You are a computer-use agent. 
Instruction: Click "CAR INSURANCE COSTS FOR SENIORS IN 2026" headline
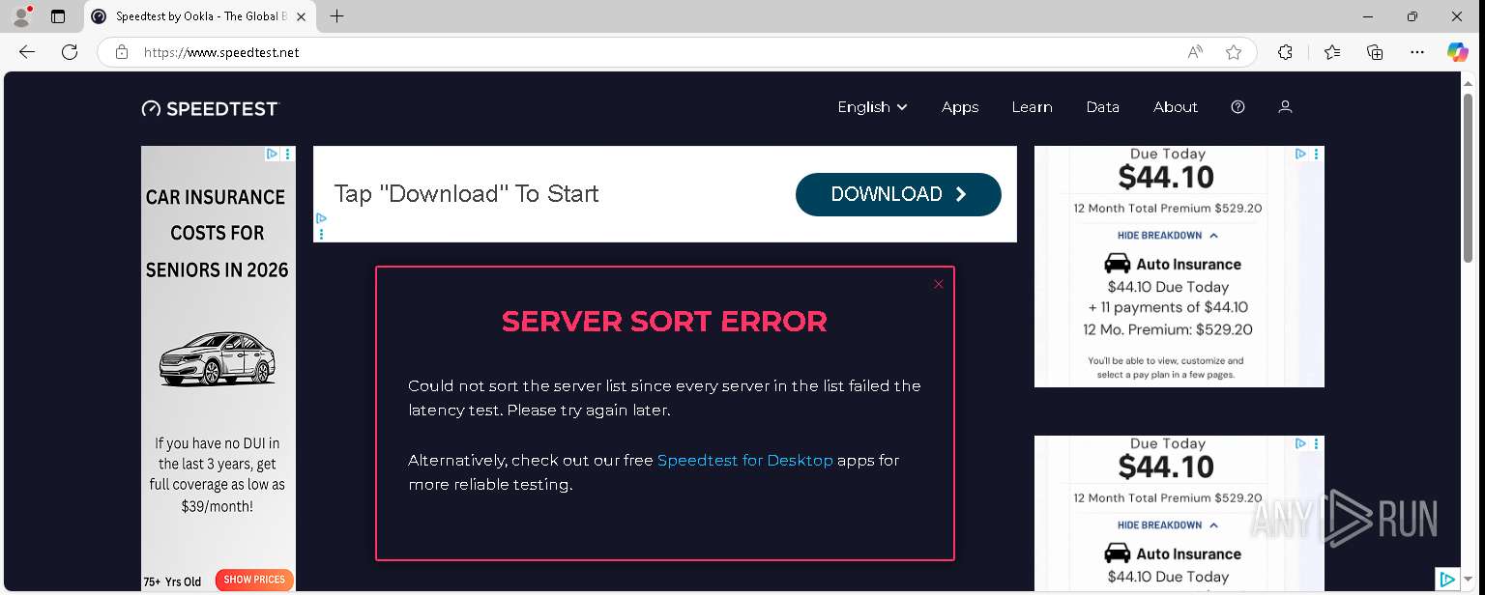218,234
